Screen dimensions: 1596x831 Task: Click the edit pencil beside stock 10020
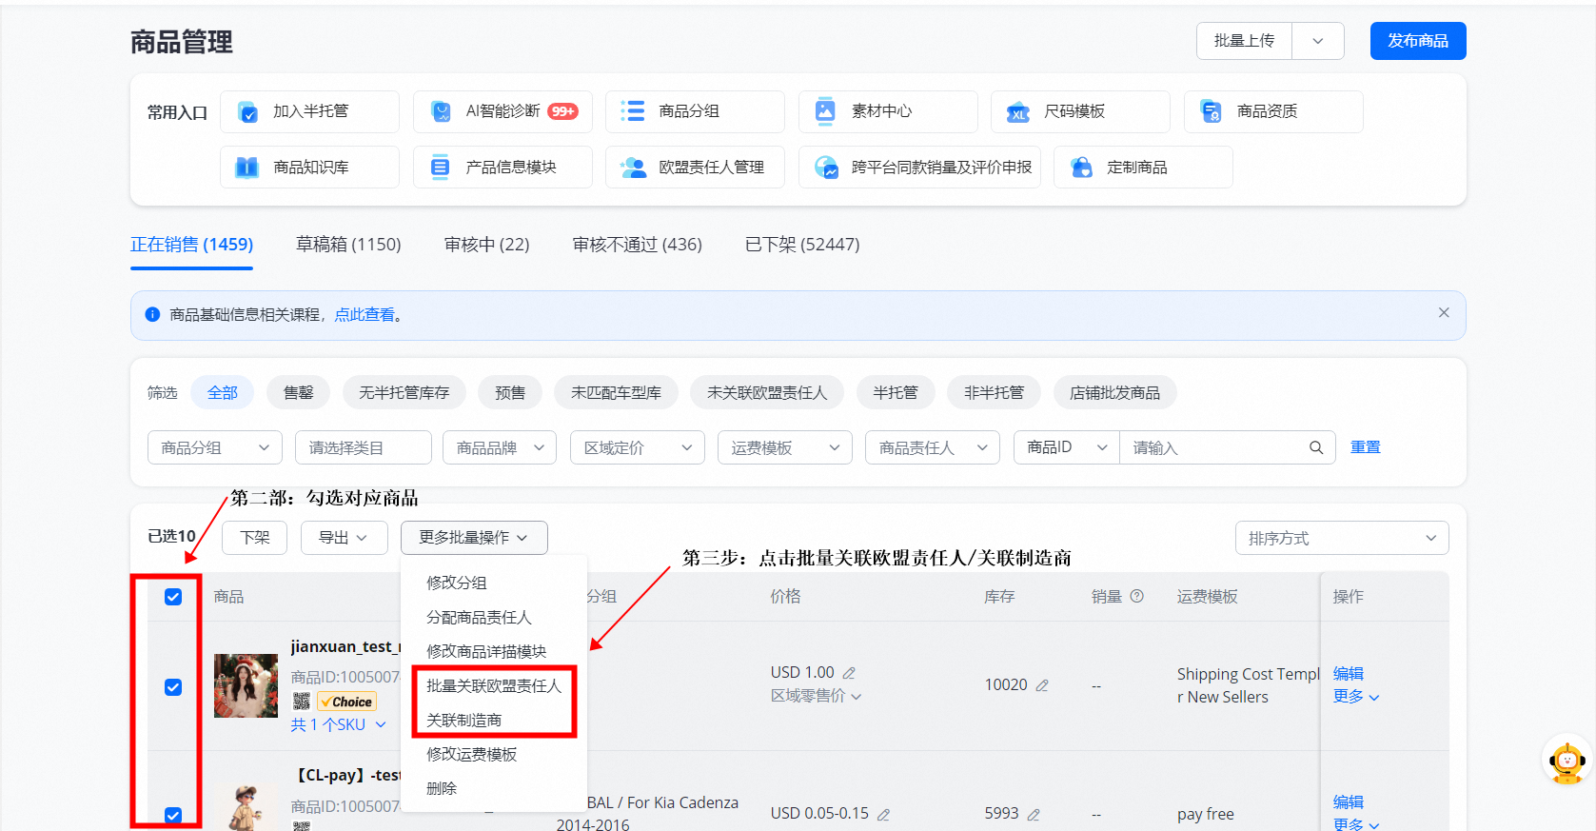1042,685
